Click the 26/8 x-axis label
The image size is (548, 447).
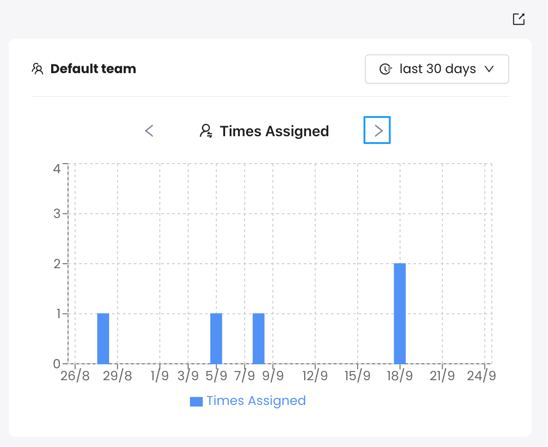pyautogui.click(x=75, y=376)
